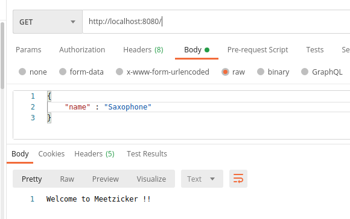Click the left panel vertical scrollbar
Screen dimensions: 350x219
pos(2,55)
